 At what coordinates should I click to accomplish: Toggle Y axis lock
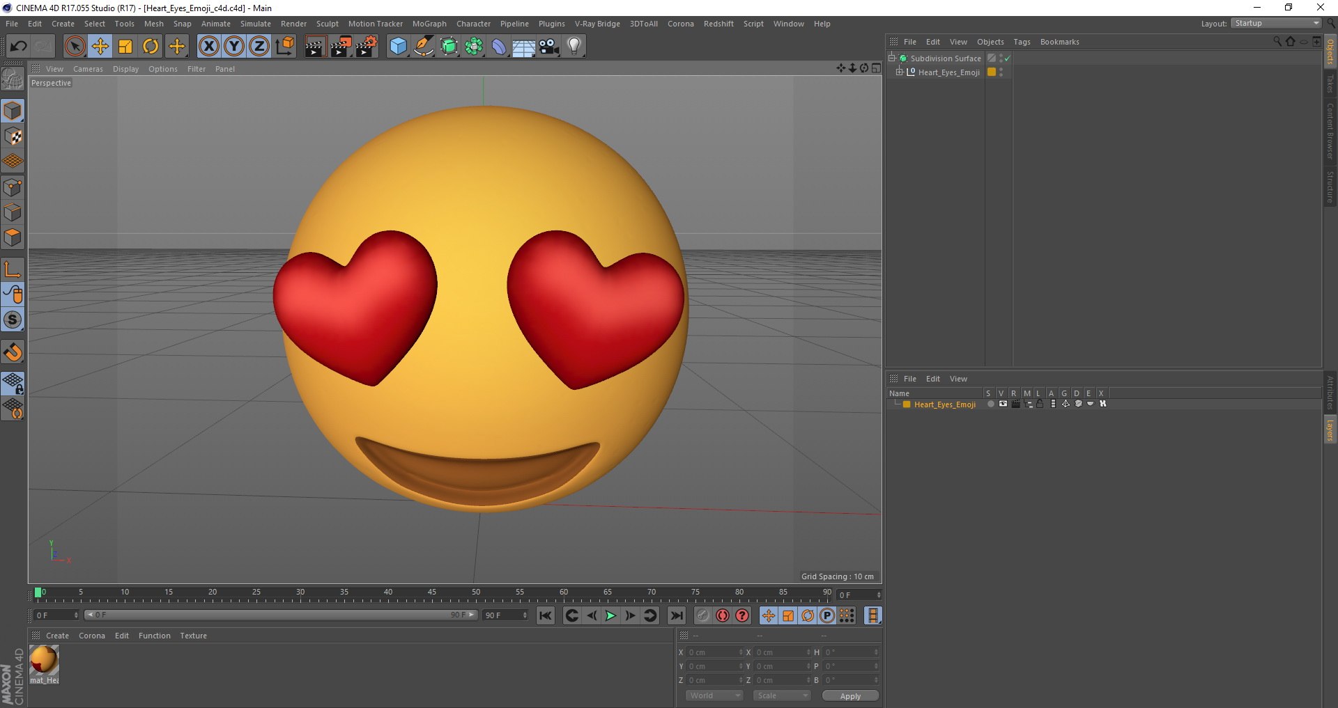(234, 47)
